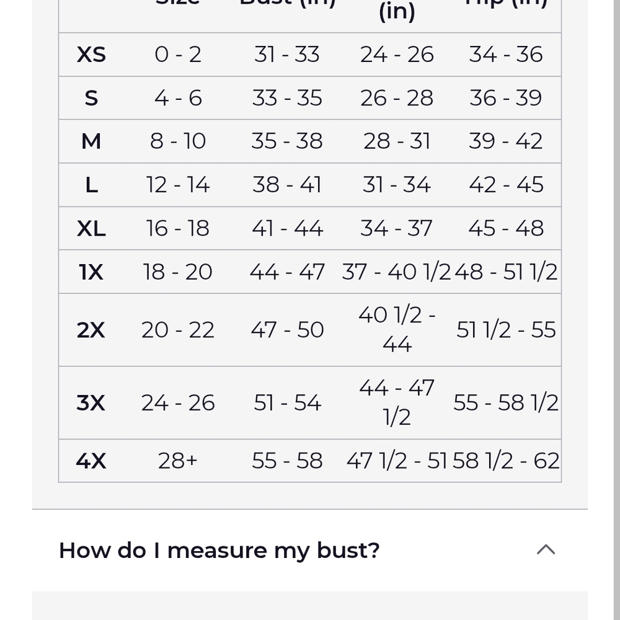Click the 45 - 48 hip measurement cell

tap(506, 228)
